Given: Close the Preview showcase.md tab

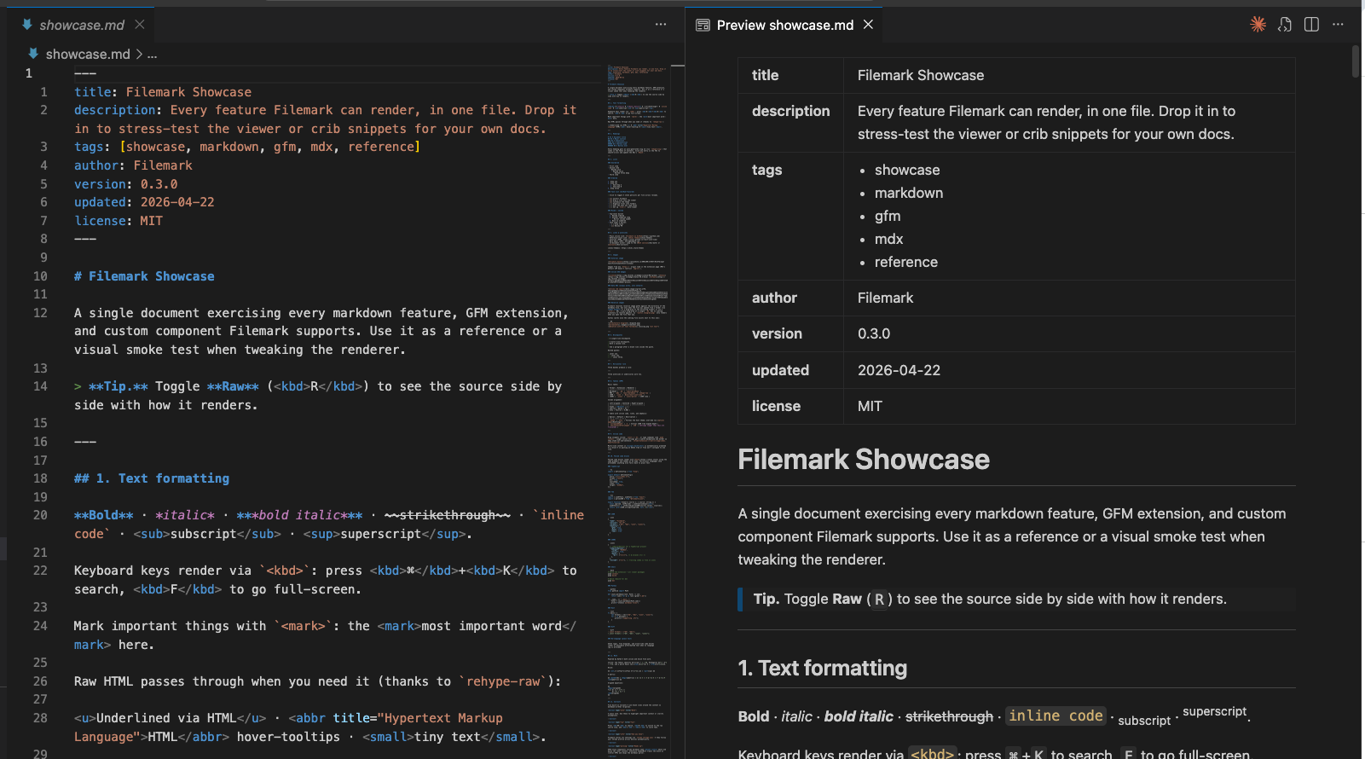Looking at the screenshot, I should tap(868, 25).
